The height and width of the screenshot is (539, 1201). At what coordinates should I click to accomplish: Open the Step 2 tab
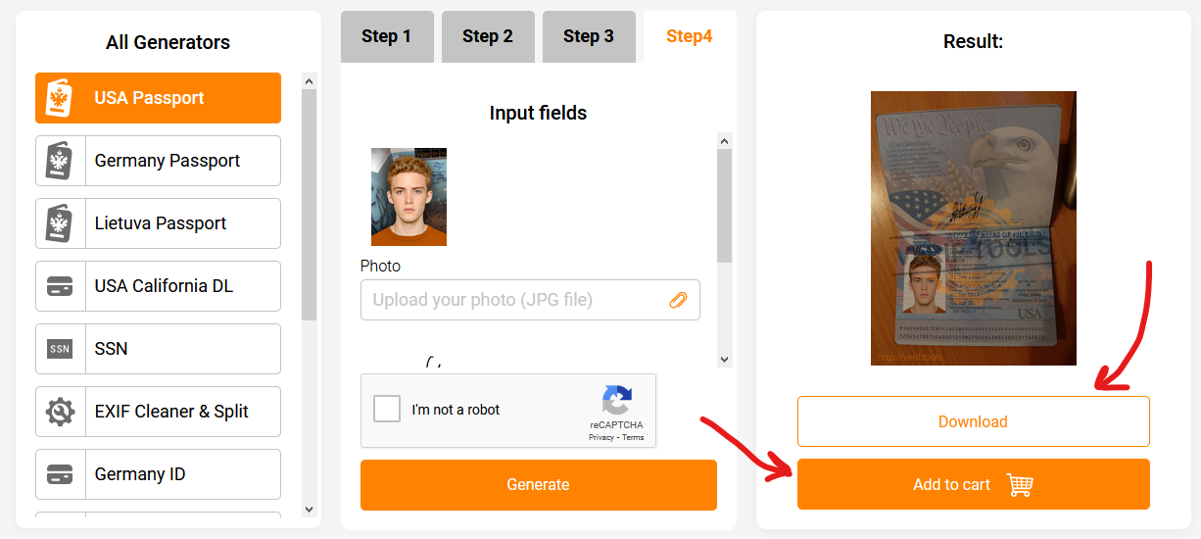click(x=488, y=37)
